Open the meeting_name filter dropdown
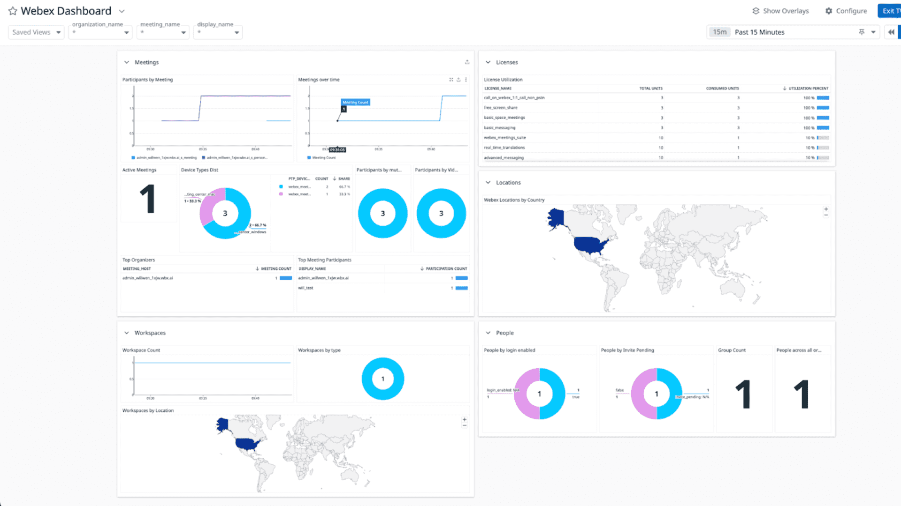Image resolution: width=901 pixels, height=506 pixels. click(163, 32)
